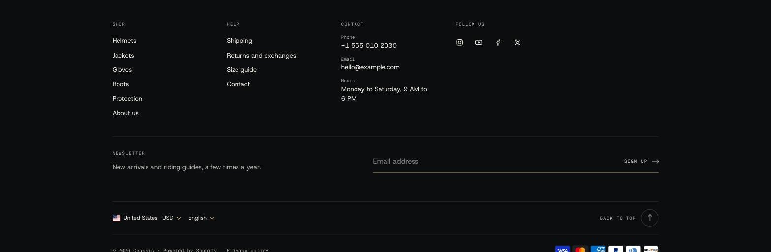Open the Shipping help link
Viewport: 771px width, 252px height.
pyautogui.click(x=239, y=41)
